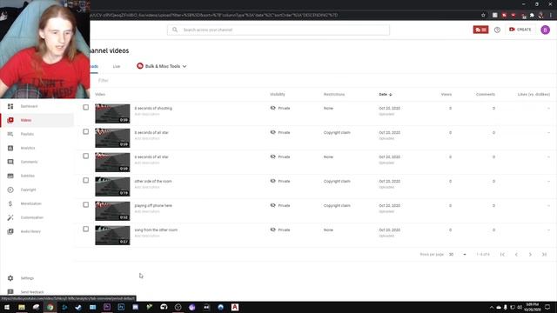
Task: Check the box for "8 seconds of shooting"
Action: [85, 107]
